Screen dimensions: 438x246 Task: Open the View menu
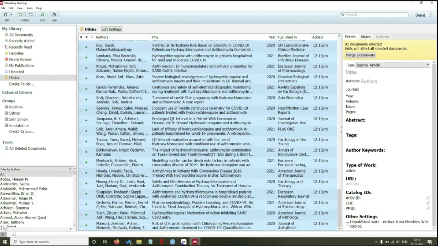(x=20, y=8)
